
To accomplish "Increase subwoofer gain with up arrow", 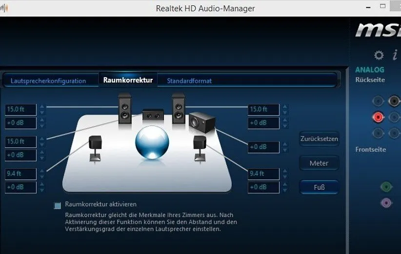I will (x=285, y=144).
